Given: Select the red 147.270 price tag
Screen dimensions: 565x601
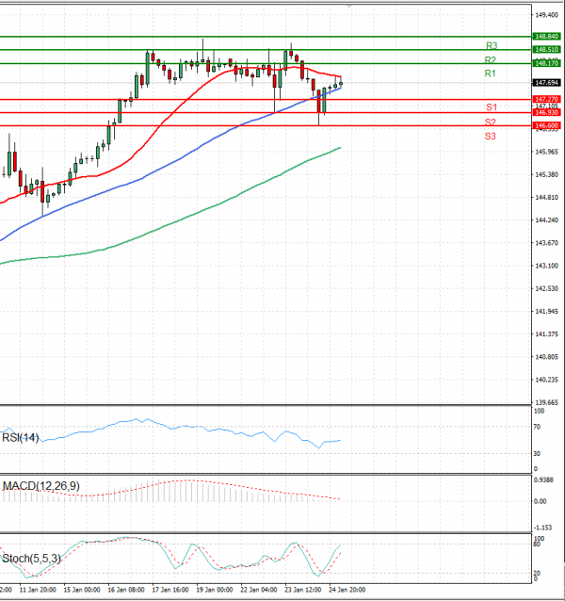Looking at the screenshot, I should click(546, 99).
